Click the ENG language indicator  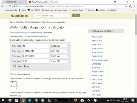(x=118, y=100)
